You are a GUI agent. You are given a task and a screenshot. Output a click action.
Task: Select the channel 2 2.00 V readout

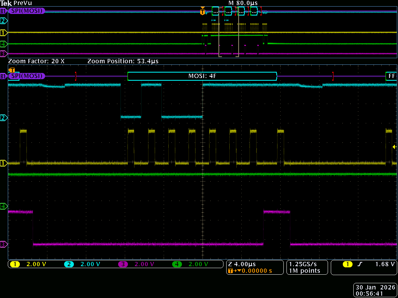click(89, 264)
